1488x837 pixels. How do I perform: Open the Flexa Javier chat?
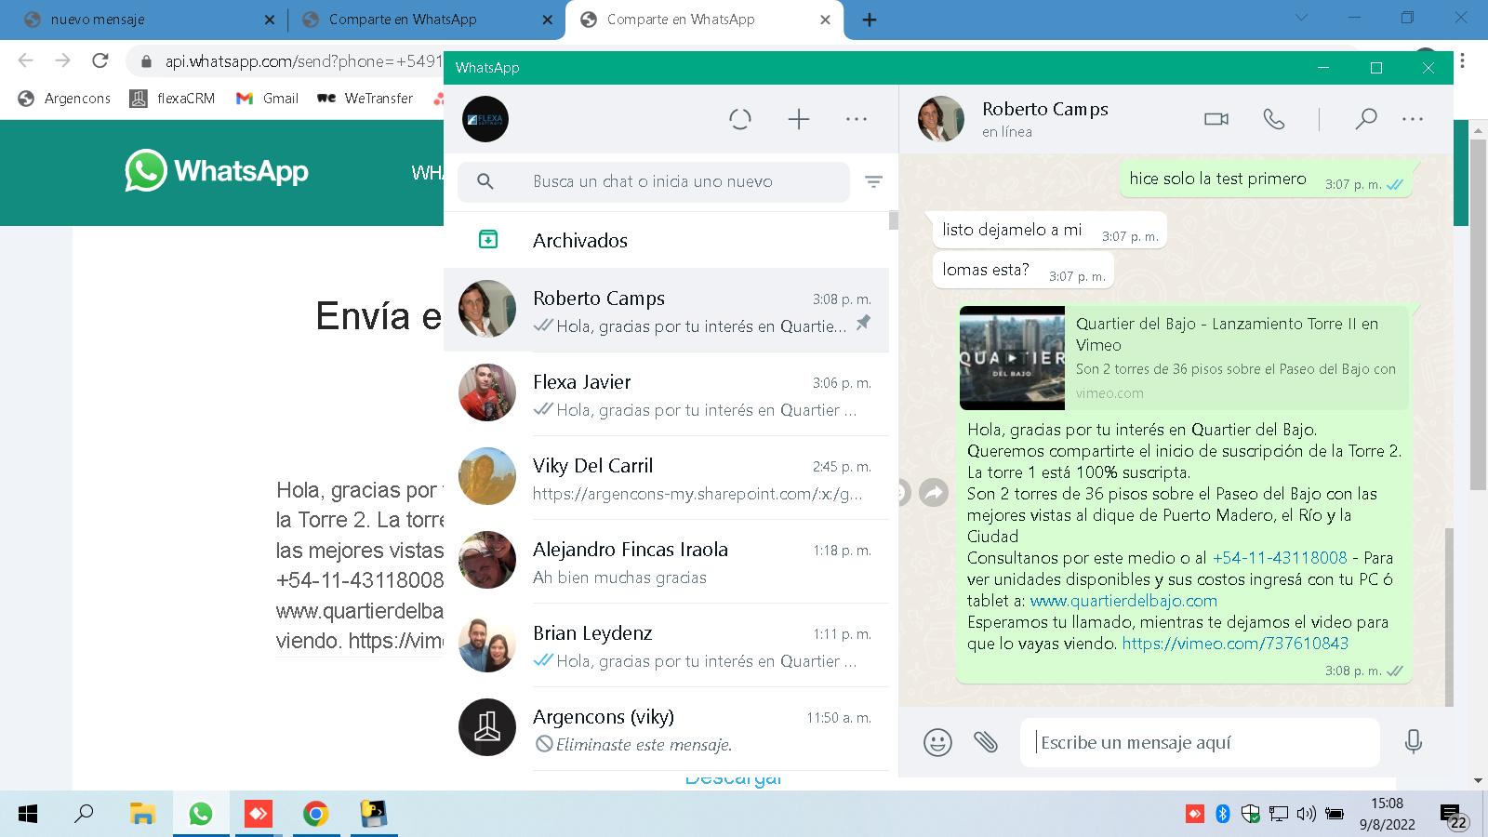[x=666, y=394]
